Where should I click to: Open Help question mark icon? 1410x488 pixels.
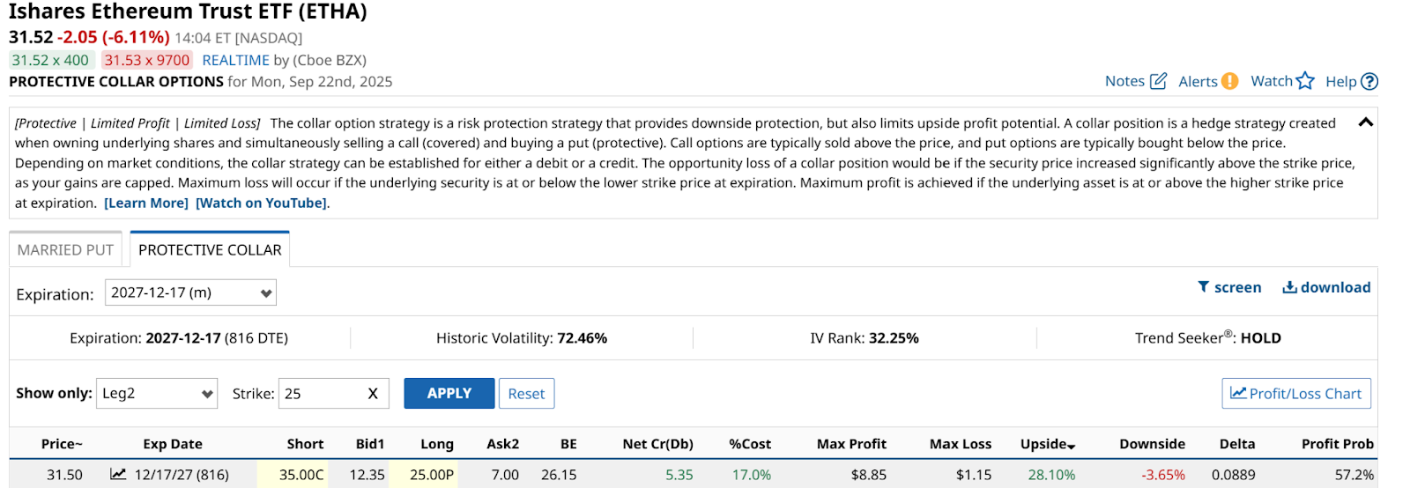point(1369,81)
